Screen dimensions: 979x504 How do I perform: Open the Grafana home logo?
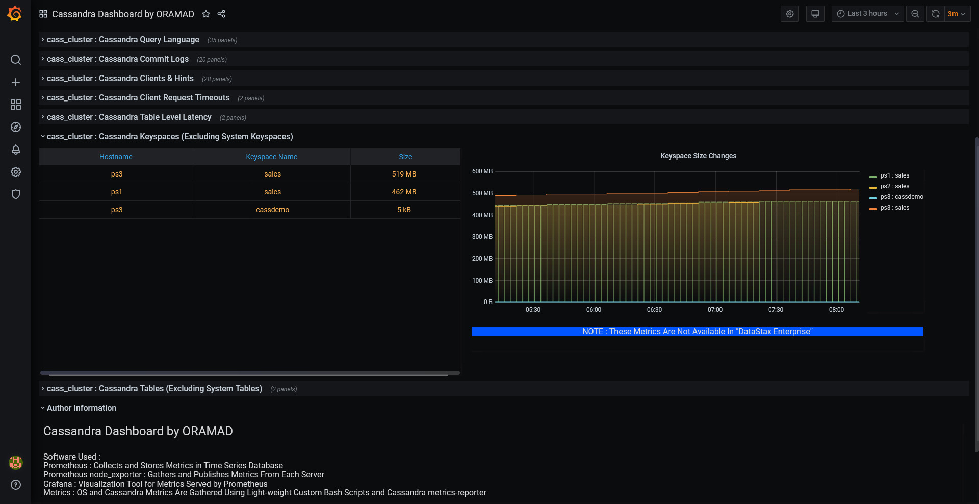click(15, 14)
